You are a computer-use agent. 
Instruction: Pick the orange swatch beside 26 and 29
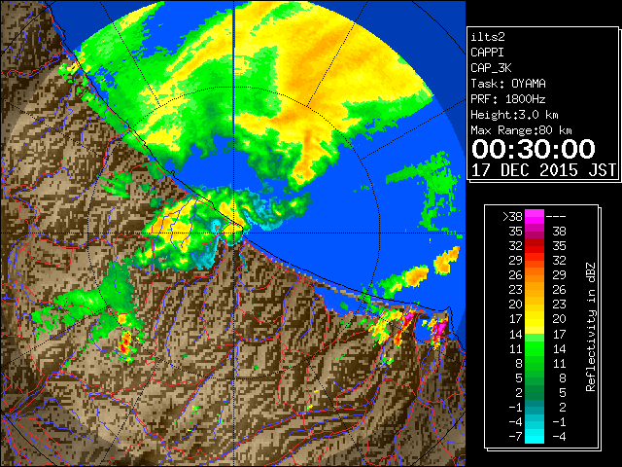[535, 275]
